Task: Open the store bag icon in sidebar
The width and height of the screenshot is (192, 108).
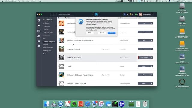Action: click(x=39, y=20)
